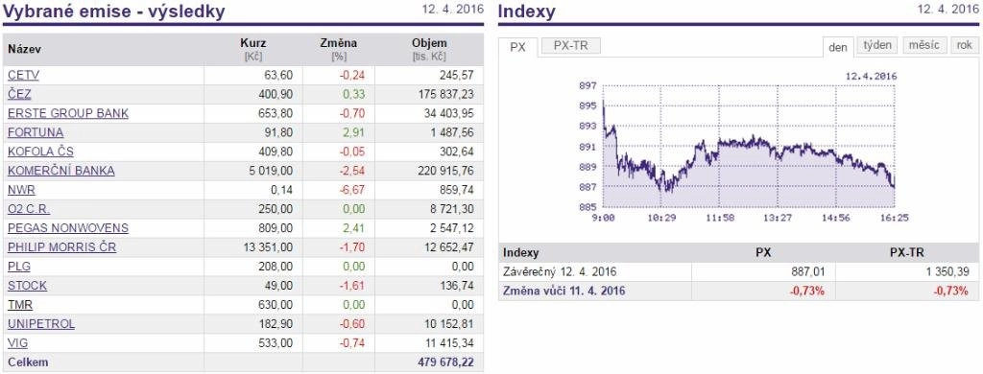This screenshot has height=374, width=983.
Task: Open the NWR emission link
Action: pyautogui.click(x=21, y=190)
